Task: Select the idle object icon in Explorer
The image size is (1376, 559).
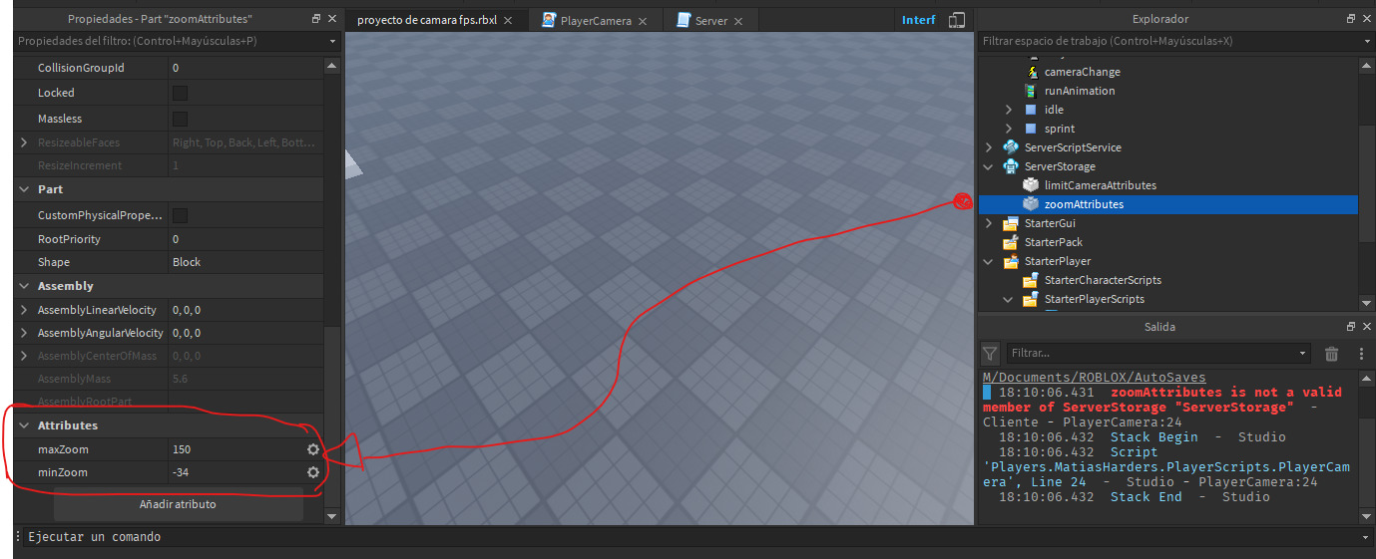Action: click(x=1032, y=110)
